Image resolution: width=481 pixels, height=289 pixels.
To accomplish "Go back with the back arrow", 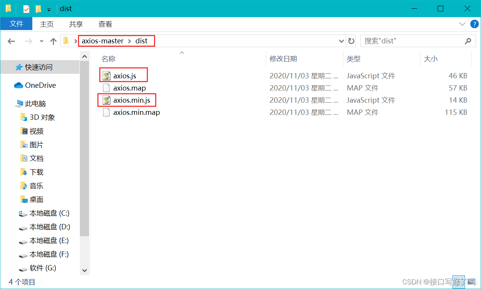I will click(11, 41).
